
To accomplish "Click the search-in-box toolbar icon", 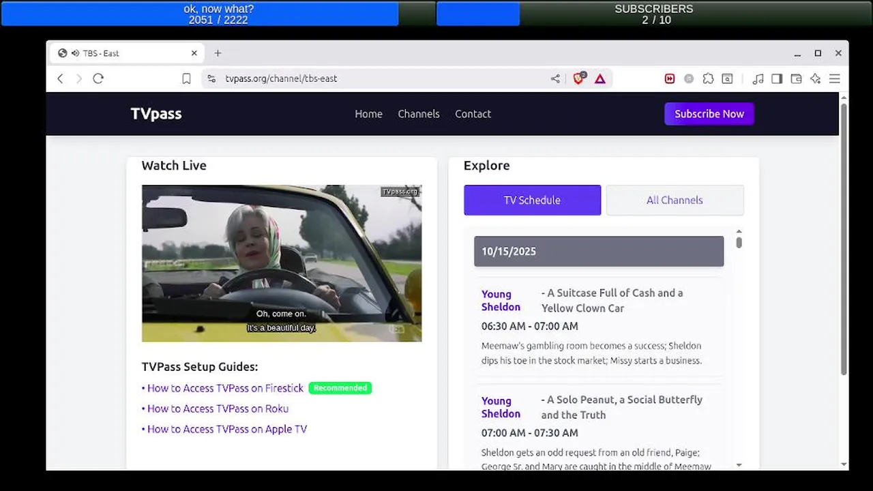I will (728, 79).
